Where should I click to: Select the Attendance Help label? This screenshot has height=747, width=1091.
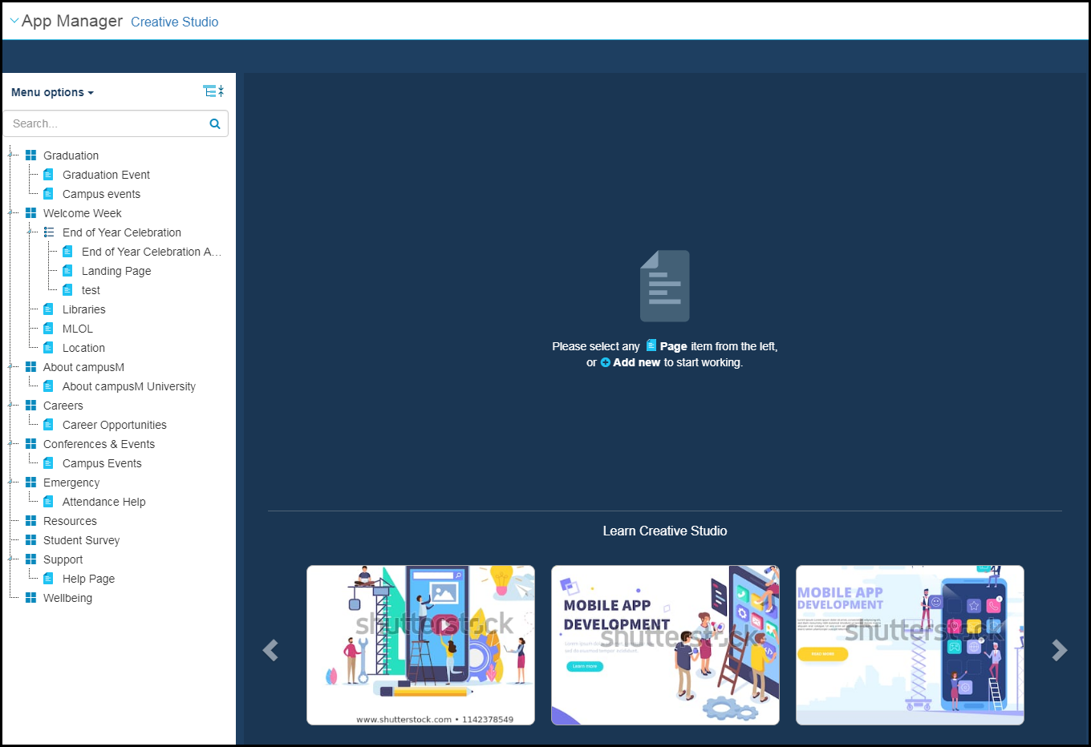(x=104, y=502)
